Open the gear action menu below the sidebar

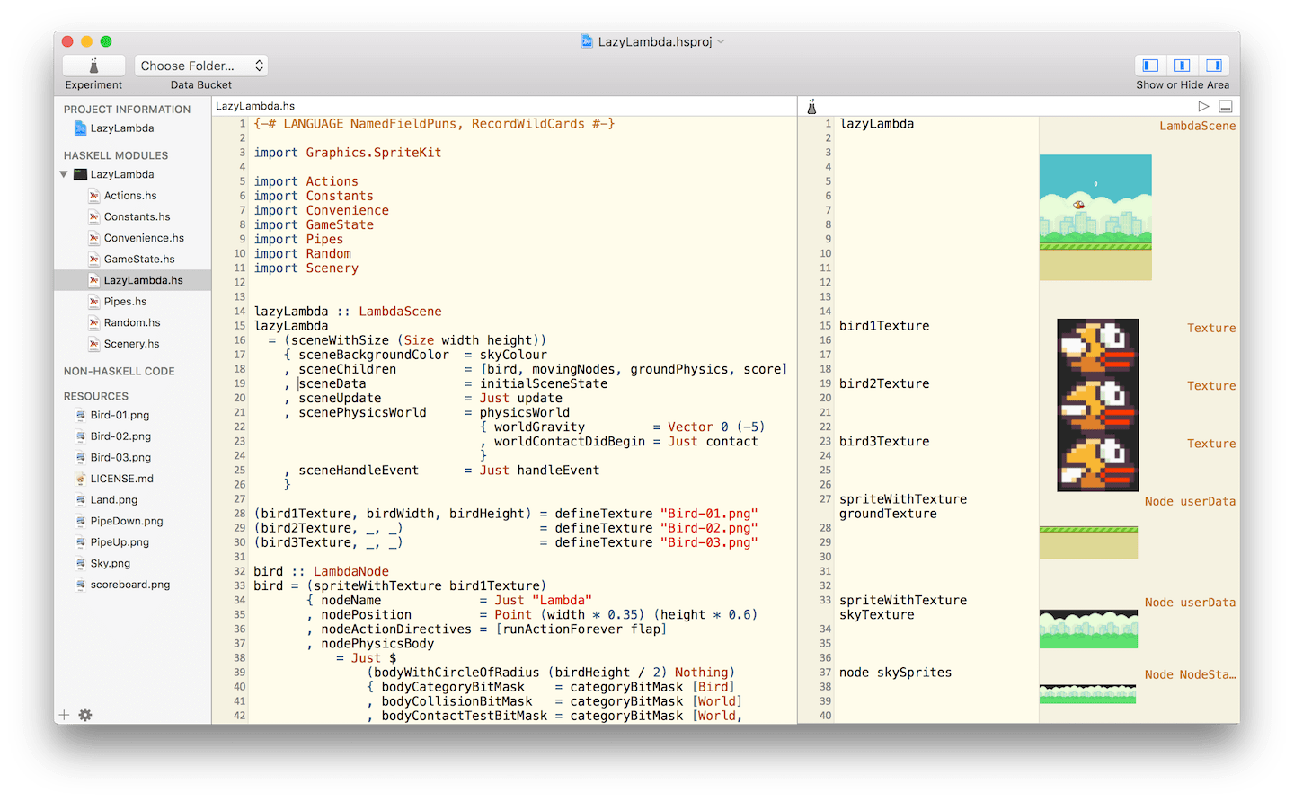click(84, 714)
